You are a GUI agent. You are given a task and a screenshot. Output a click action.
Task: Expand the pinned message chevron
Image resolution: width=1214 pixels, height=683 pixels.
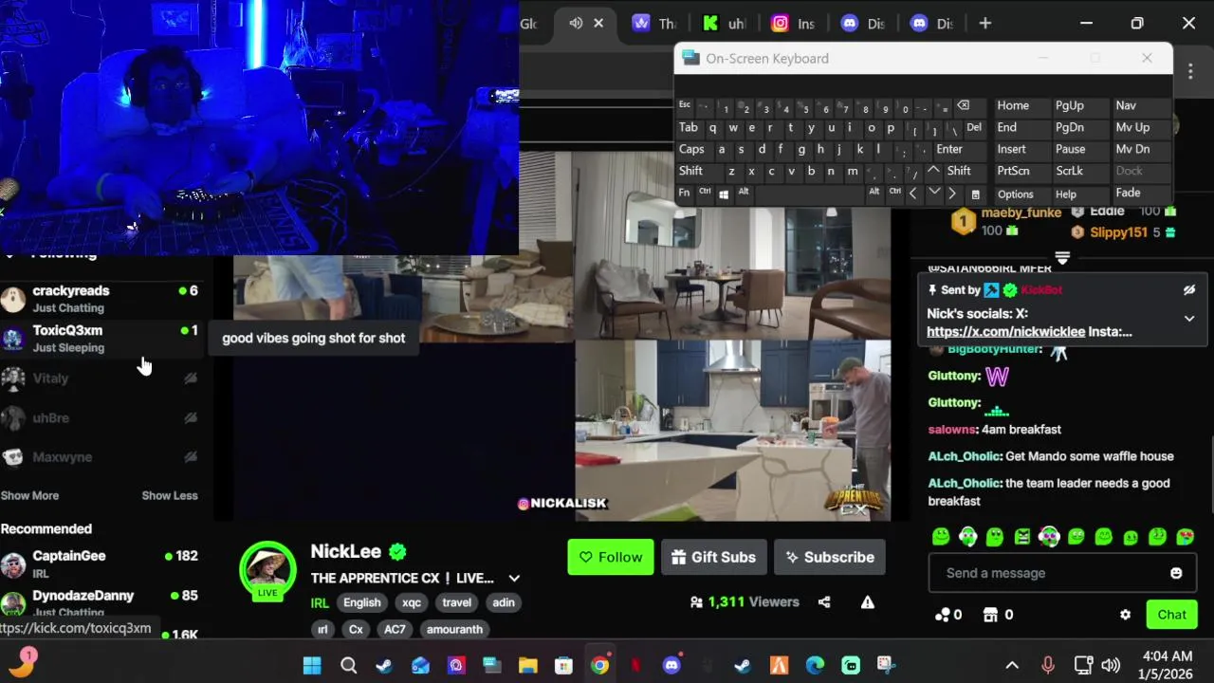pyautogui.click(x=1189, y=319)
